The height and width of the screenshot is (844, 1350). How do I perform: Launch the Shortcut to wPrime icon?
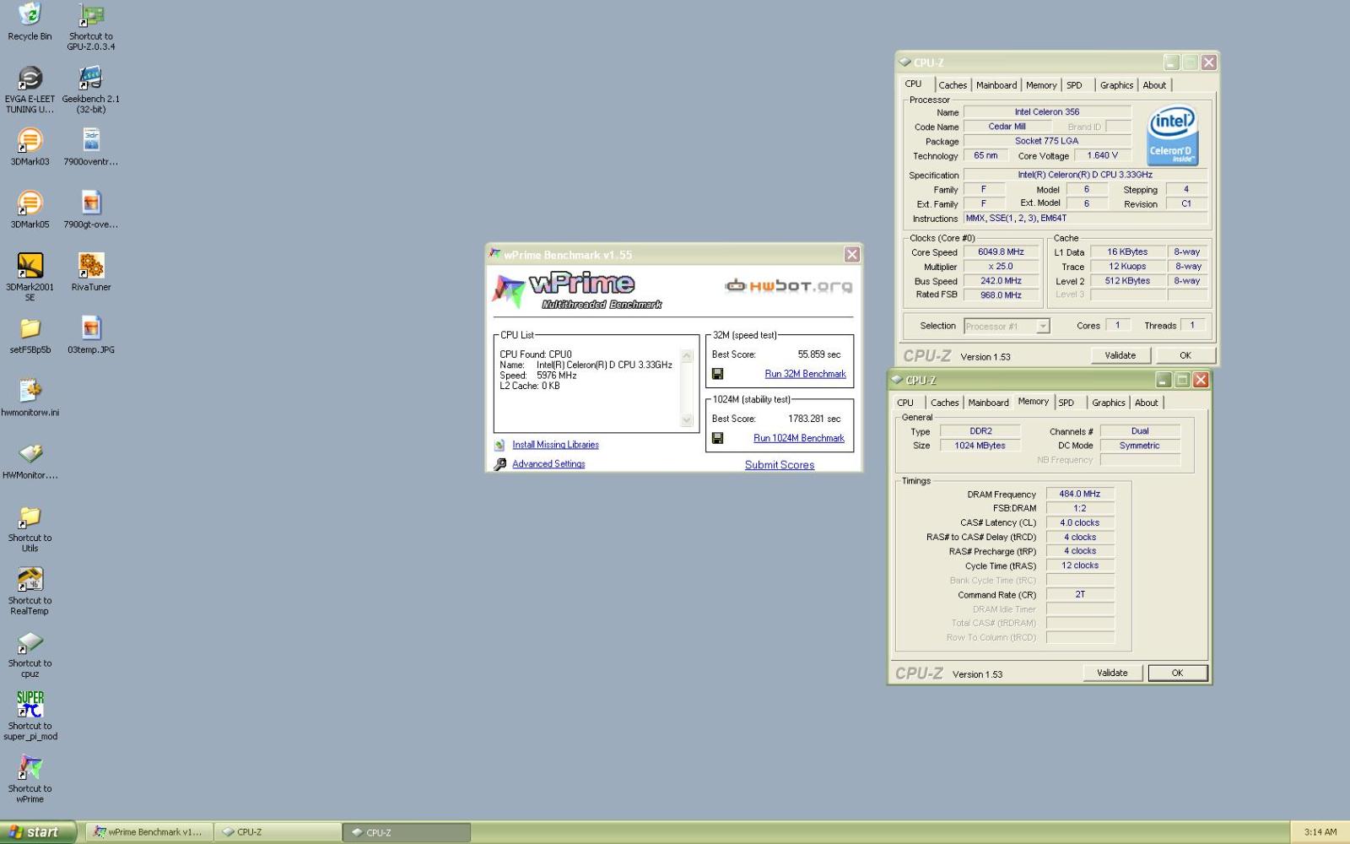coord(30,767)
